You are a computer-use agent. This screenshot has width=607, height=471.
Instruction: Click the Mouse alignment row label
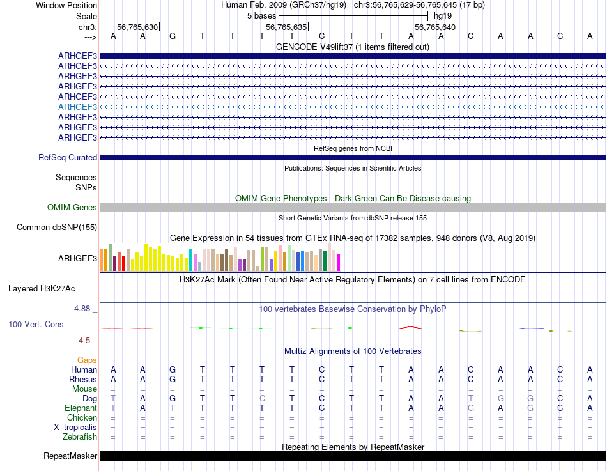click(84, 389)
